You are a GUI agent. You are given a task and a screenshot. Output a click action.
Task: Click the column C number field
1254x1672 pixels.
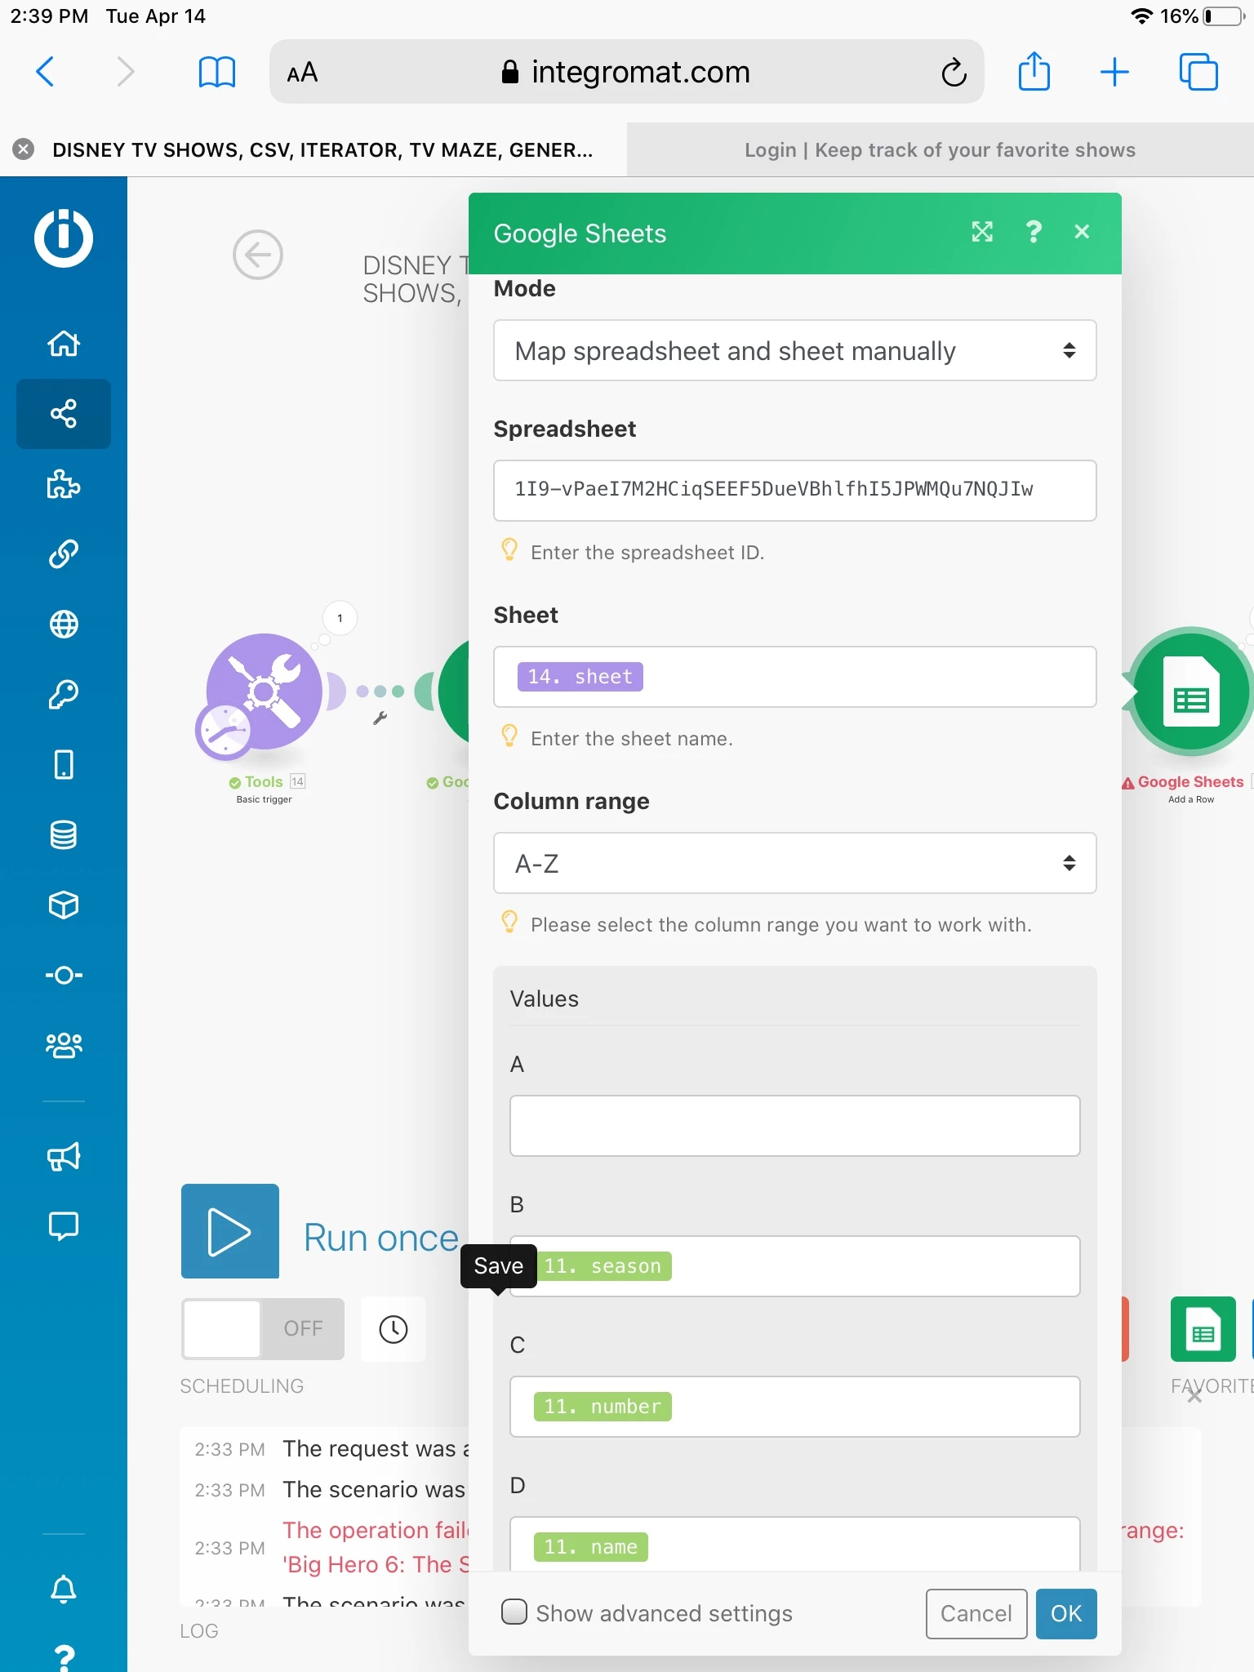pyautogui.click(x=795, y=1407)
